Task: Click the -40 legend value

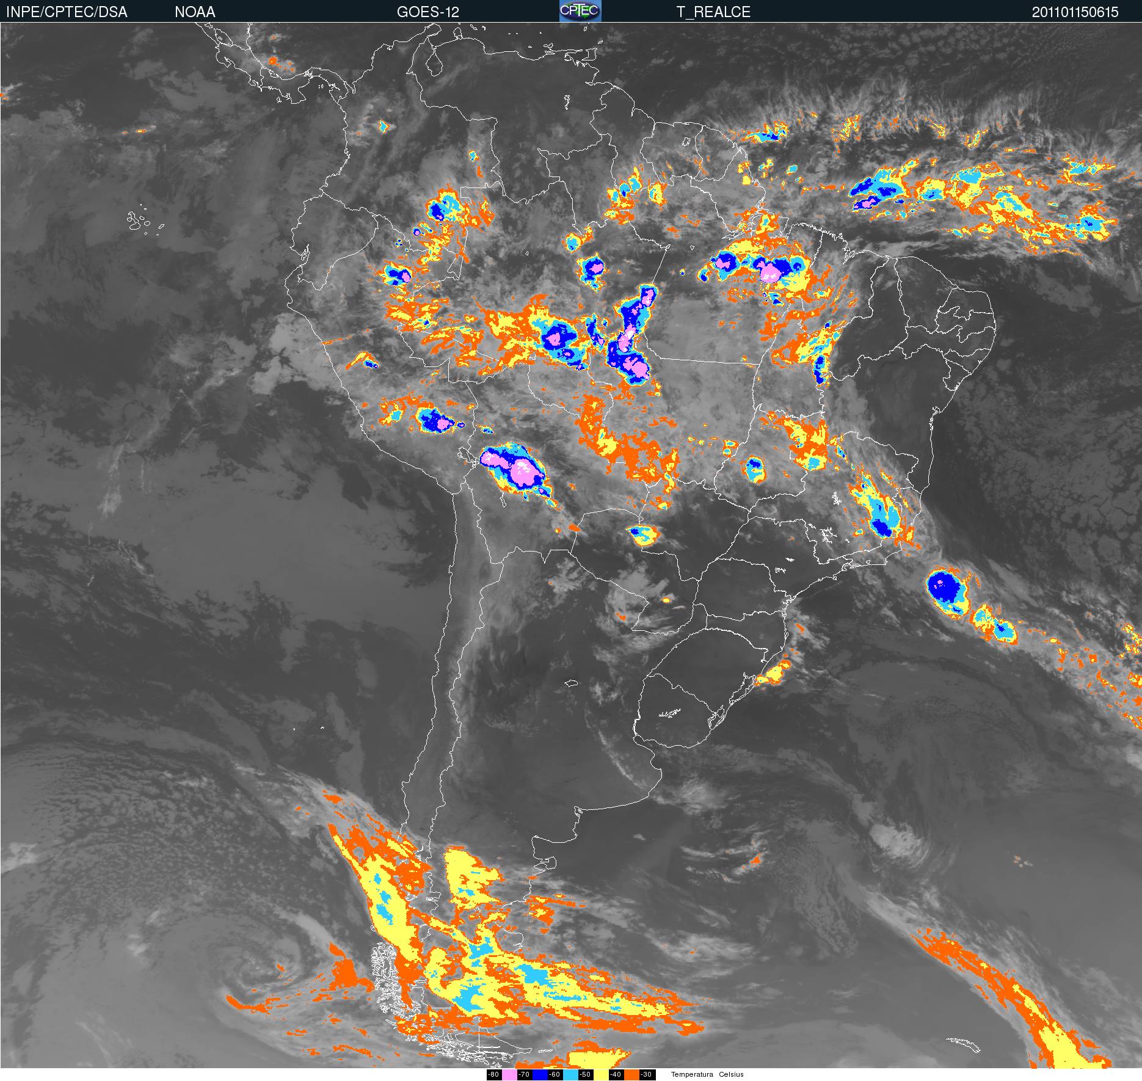Action: coord(616,1075)
